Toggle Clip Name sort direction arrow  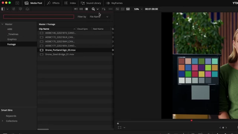(x=74, y=29)
